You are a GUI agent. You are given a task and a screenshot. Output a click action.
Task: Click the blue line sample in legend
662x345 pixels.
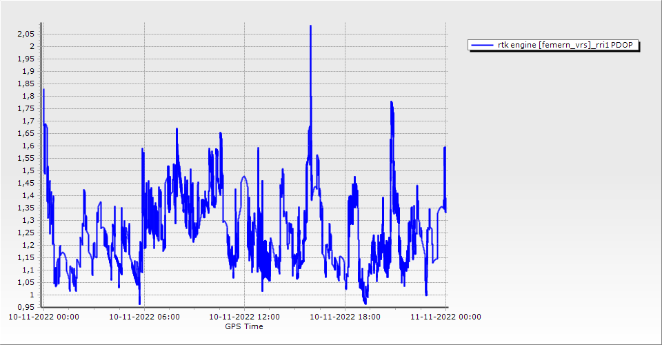[478, 46]
